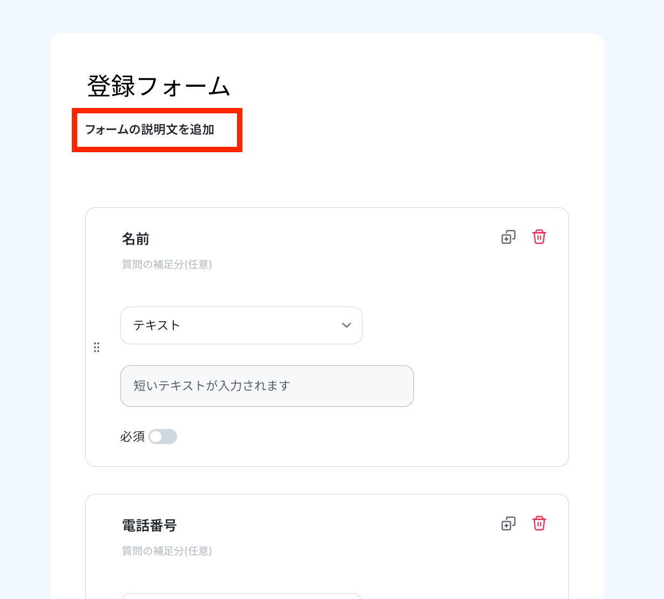Edit the form title 登録フォーム
The image size is (664, 599).
point(159,86)
